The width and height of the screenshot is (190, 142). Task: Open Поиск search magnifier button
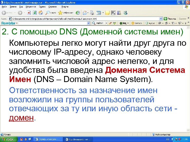point(50,13)
